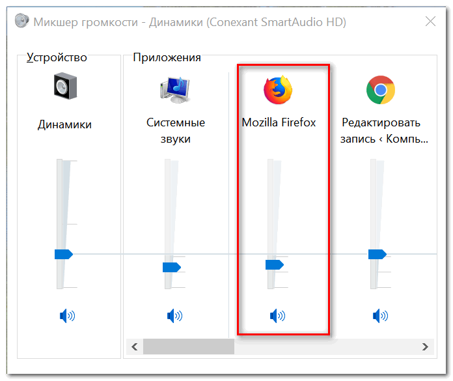
Task: Close the Микшер громкости window
Action: 430,21
